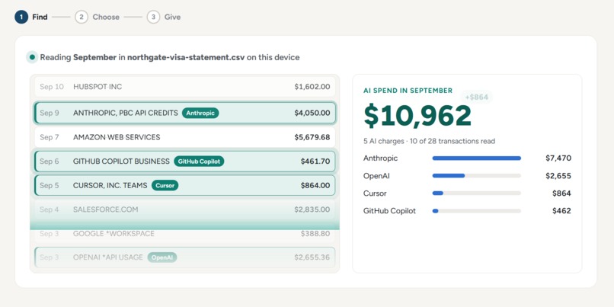The image size is (614, 307).
Task: Go to step 2 Choose
Action: pos(97,17)
